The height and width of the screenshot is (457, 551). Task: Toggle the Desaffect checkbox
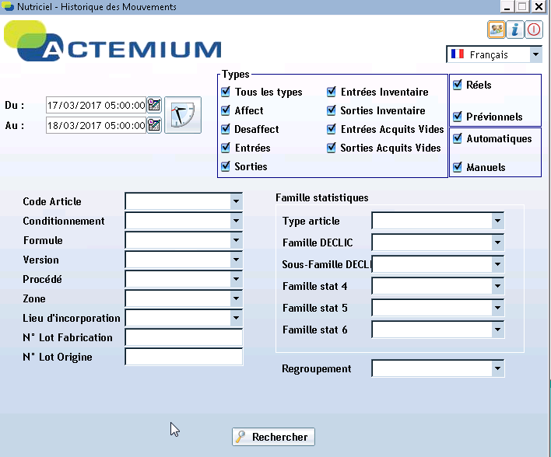226,129
